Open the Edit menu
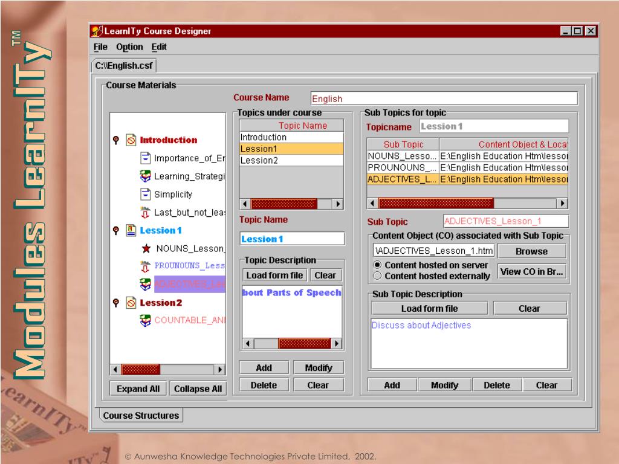 (x=159, y=47)
